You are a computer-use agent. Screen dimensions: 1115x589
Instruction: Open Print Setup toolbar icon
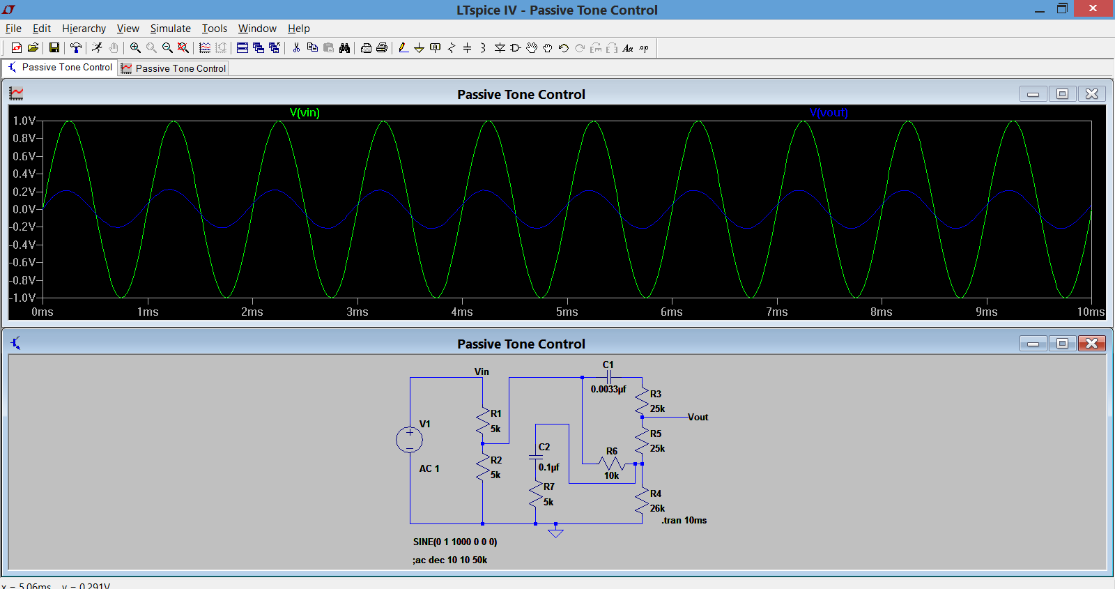[366, 47]
